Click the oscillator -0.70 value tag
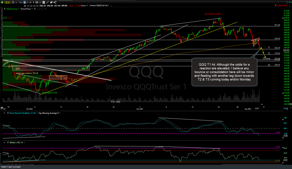 [286, 136]
